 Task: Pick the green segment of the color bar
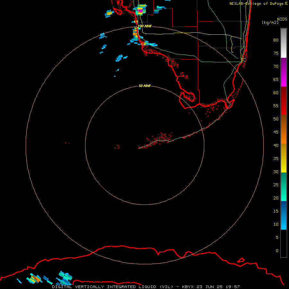point(284,187)
